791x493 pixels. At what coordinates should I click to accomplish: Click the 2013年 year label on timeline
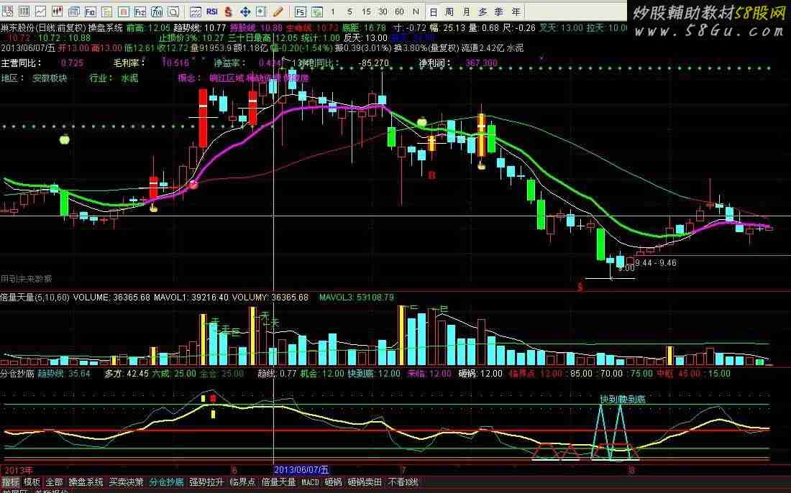[x=18, y=470]
